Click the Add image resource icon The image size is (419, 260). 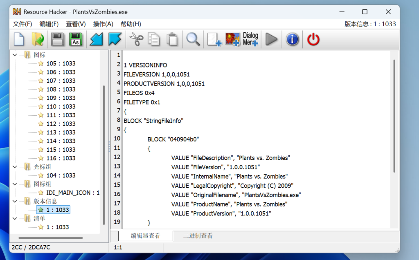233,39
